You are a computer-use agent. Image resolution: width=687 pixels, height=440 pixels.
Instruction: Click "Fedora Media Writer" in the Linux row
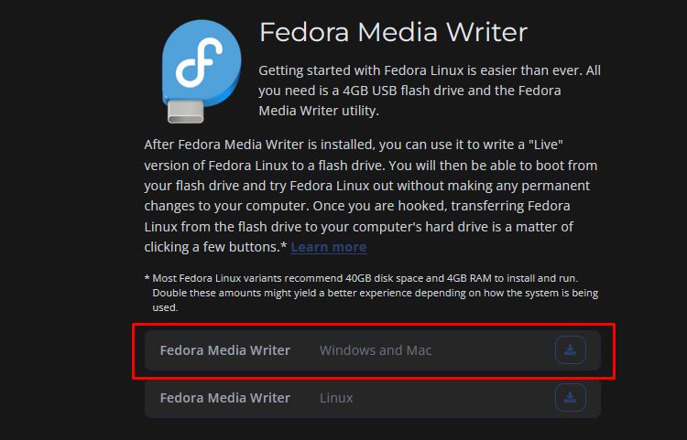click(x=224, y=398)
